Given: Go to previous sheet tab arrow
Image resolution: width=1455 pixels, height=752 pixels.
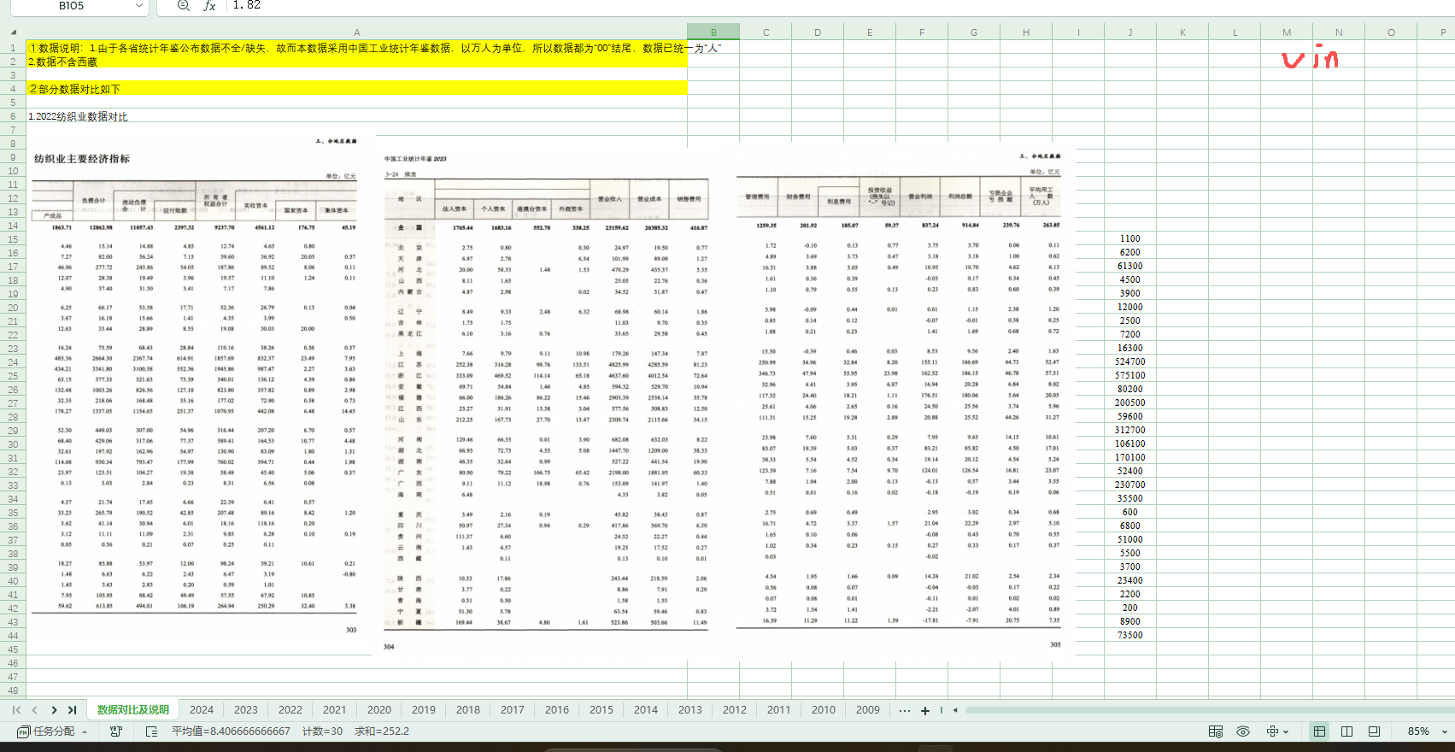Looking at the screenshot, I should click(34, 710).
